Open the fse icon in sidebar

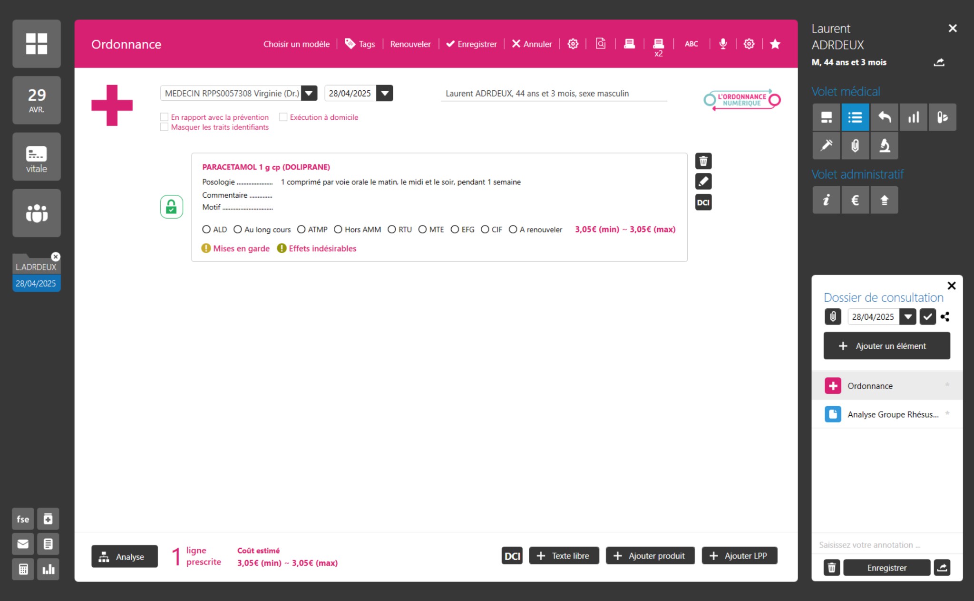(x=23, y=519)
